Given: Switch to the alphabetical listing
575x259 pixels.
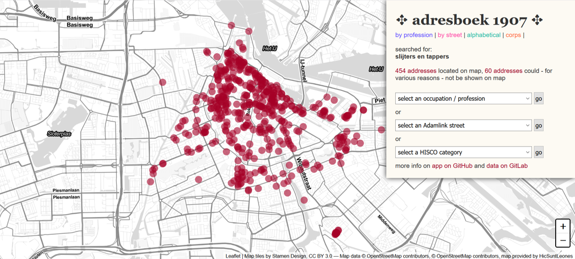Looking at the screenshot, I should tap(483, 35).
